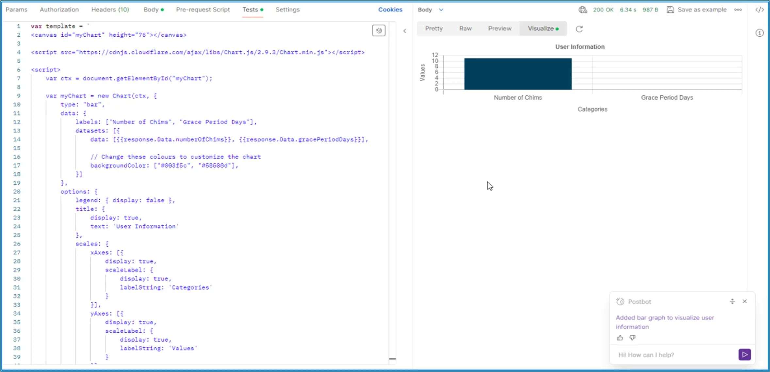770x372 pixels.
Task: Open the Body response type dropdown
Action: tap(430, 9)
